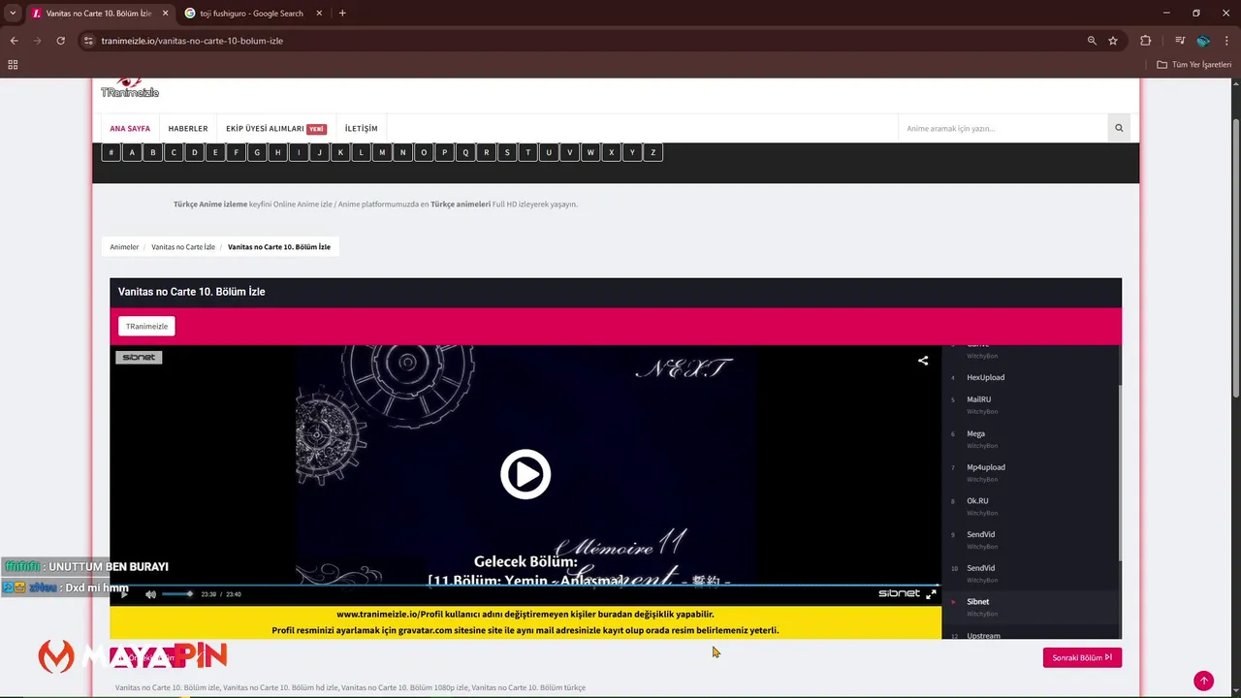Screen dimensions: 1241x698
Task: Click the source list scrollbar
Action: [1120, 472]
